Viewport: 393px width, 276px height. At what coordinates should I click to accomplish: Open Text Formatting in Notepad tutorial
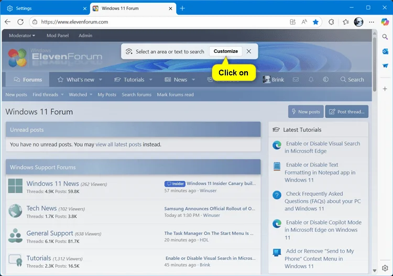(320, 172)
